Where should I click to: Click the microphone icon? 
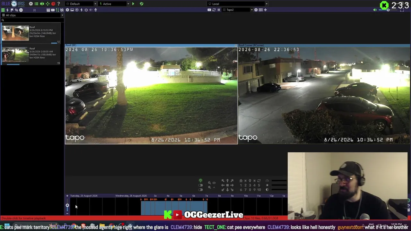click(x=95, y=10)
